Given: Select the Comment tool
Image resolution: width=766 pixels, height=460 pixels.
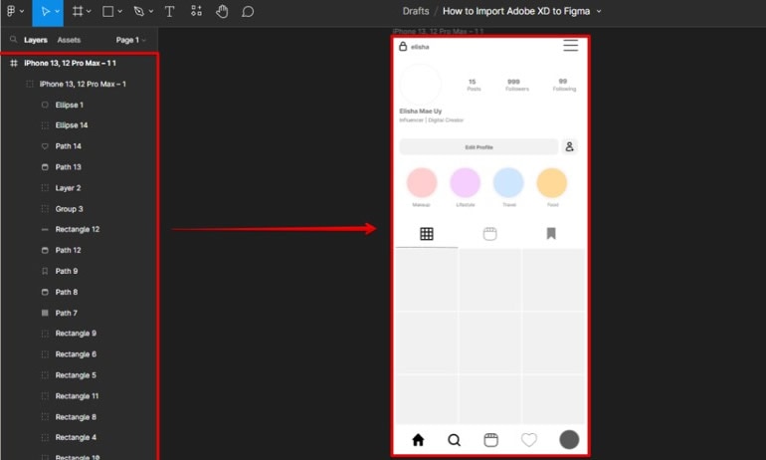Looking at the screenshot, I should [x=248, y=11].
